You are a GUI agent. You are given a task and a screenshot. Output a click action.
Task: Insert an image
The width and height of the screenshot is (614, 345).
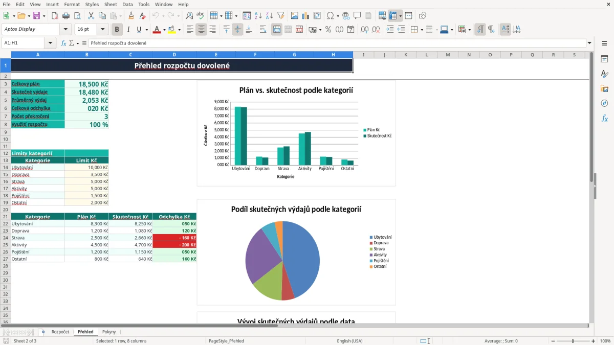[x=295, y=16]
